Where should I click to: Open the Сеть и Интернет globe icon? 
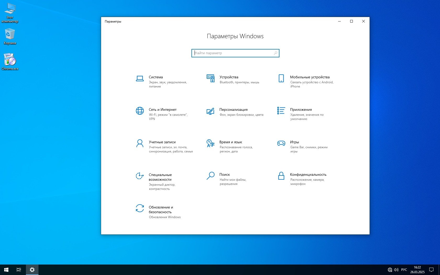pyautogui.click(x=140, y=111)
